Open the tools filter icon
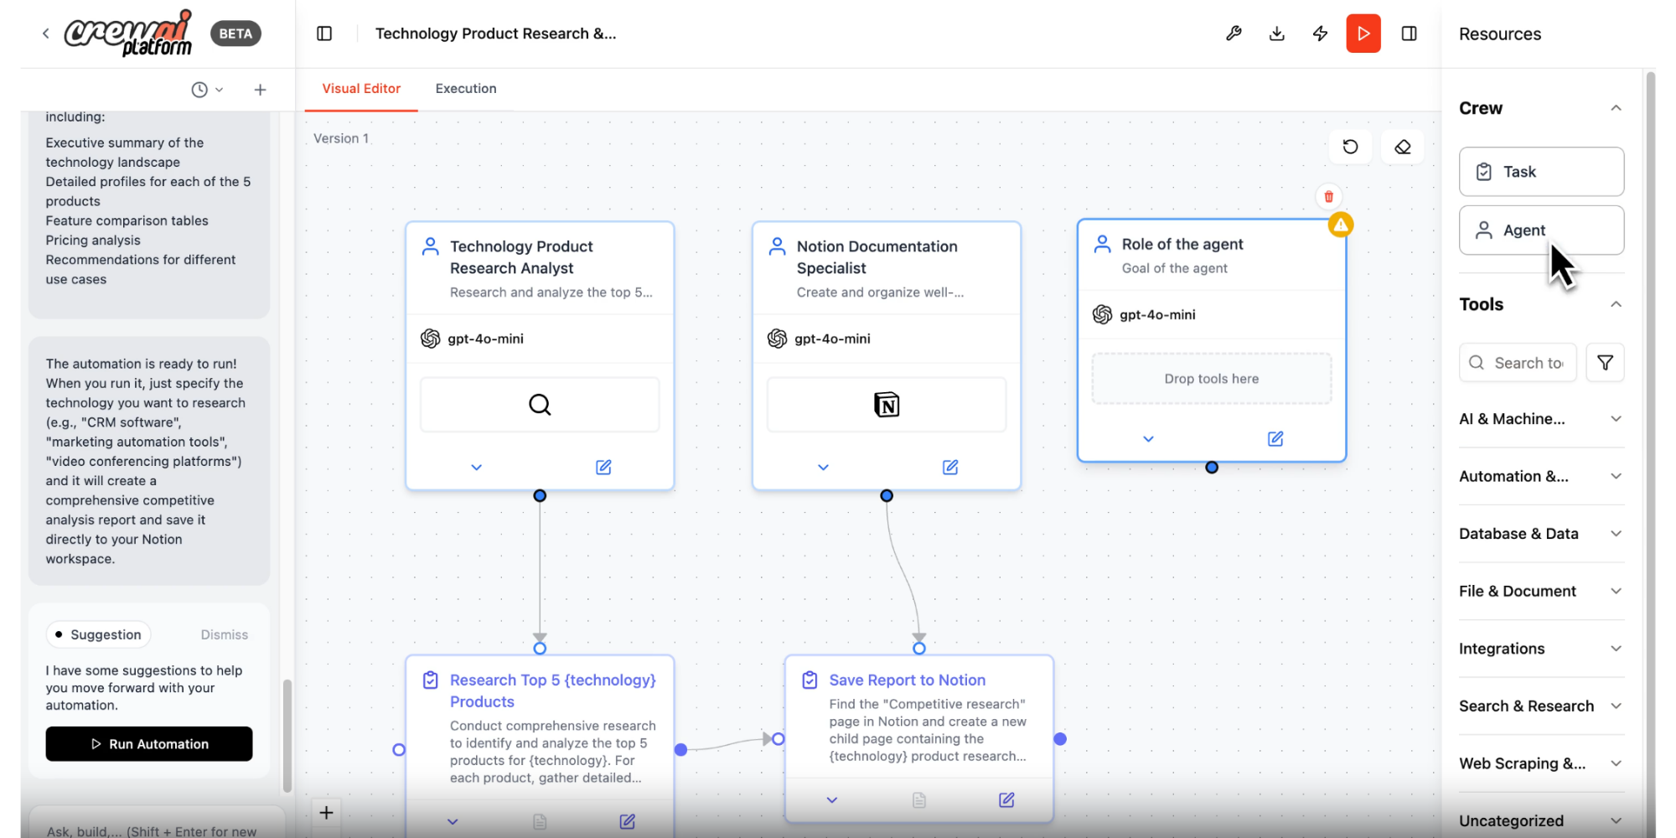Image resolution: width=1676 pixels, height=838 pixels. [x=1606, y=362]
